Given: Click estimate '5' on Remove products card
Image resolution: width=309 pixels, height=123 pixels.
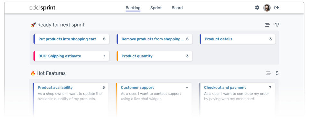Looking at the screenshot, I should click(187, 39).
